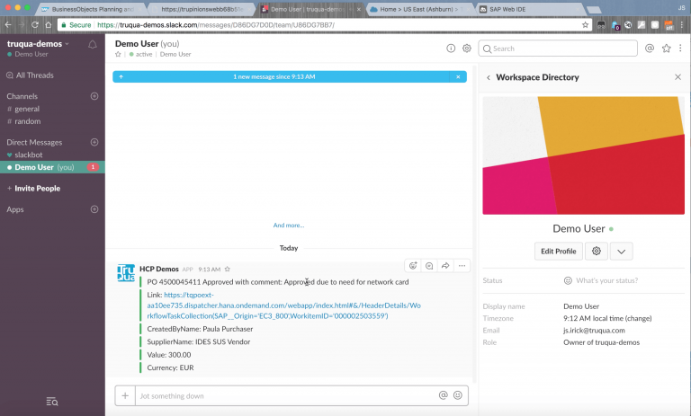Switch to SAP Web IDE browser tab
Viewport: 691px width, 416px height.
531,9
